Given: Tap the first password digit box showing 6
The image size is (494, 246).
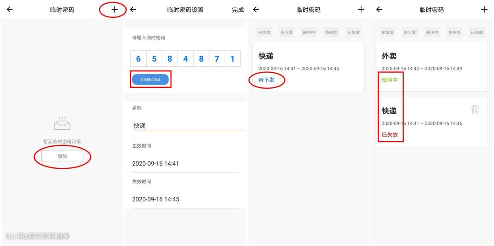Looking at the screenshot, I should click(x=138, y=59).
